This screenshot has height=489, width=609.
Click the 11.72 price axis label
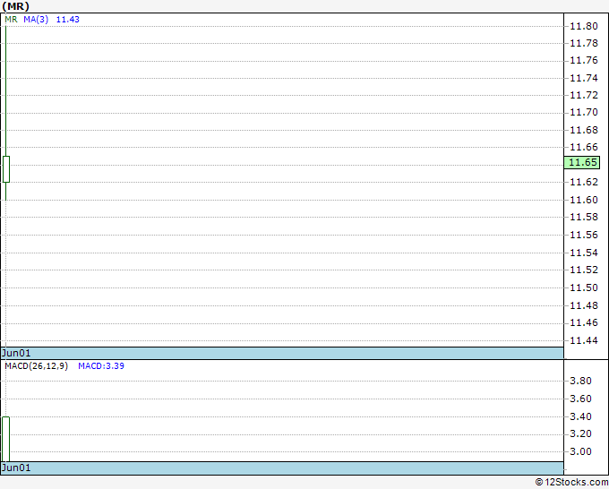point(583,96)
